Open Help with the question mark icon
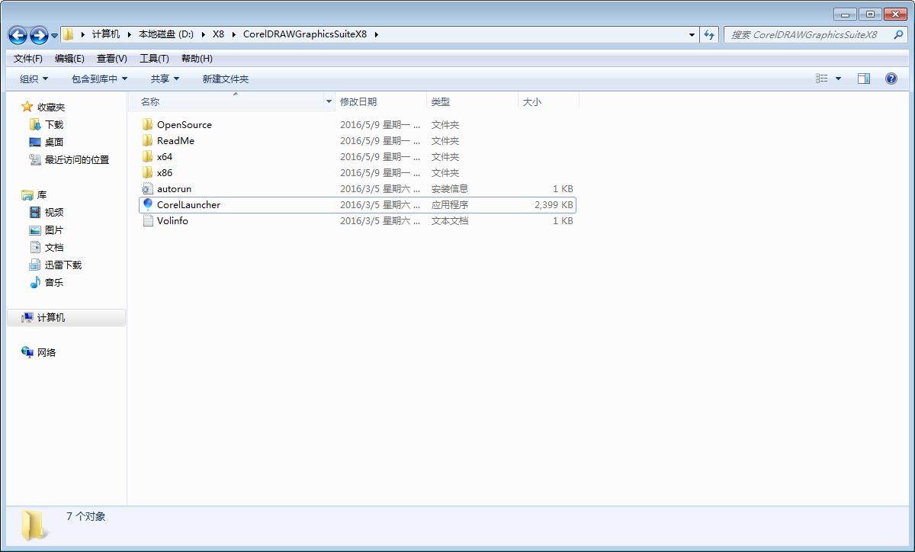The height and width of the screenshot is (552, 915). [891, 78]
